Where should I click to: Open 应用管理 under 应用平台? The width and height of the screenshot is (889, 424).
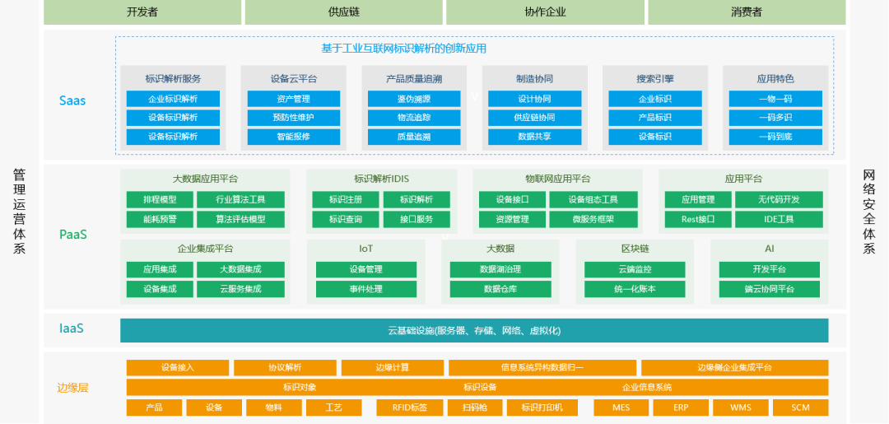point(698,199)
